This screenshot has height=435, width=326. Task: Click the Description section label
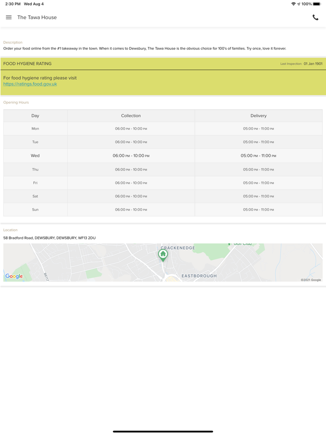pos(13,42)
